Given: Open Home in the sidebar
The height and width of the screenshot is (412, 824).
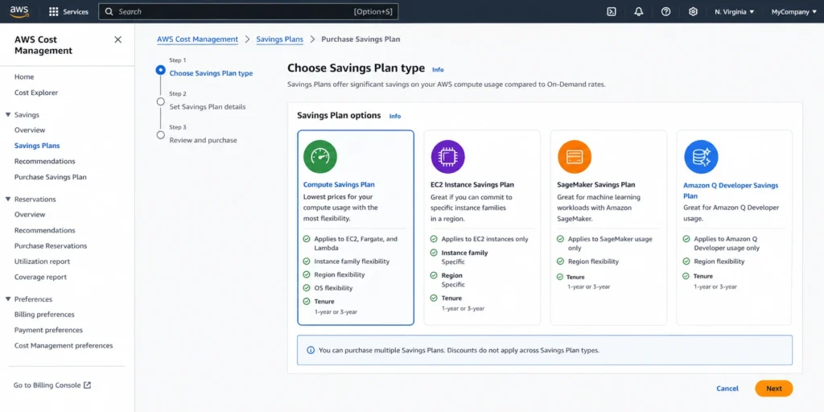Looking at the screenshot, I should coord(24,76).
